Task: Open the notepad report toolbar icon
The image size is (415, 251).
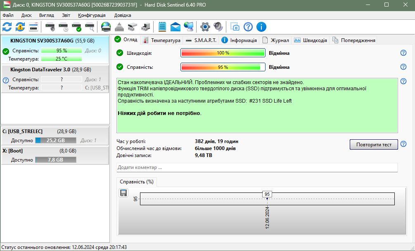Action: [x=162, y=27]
